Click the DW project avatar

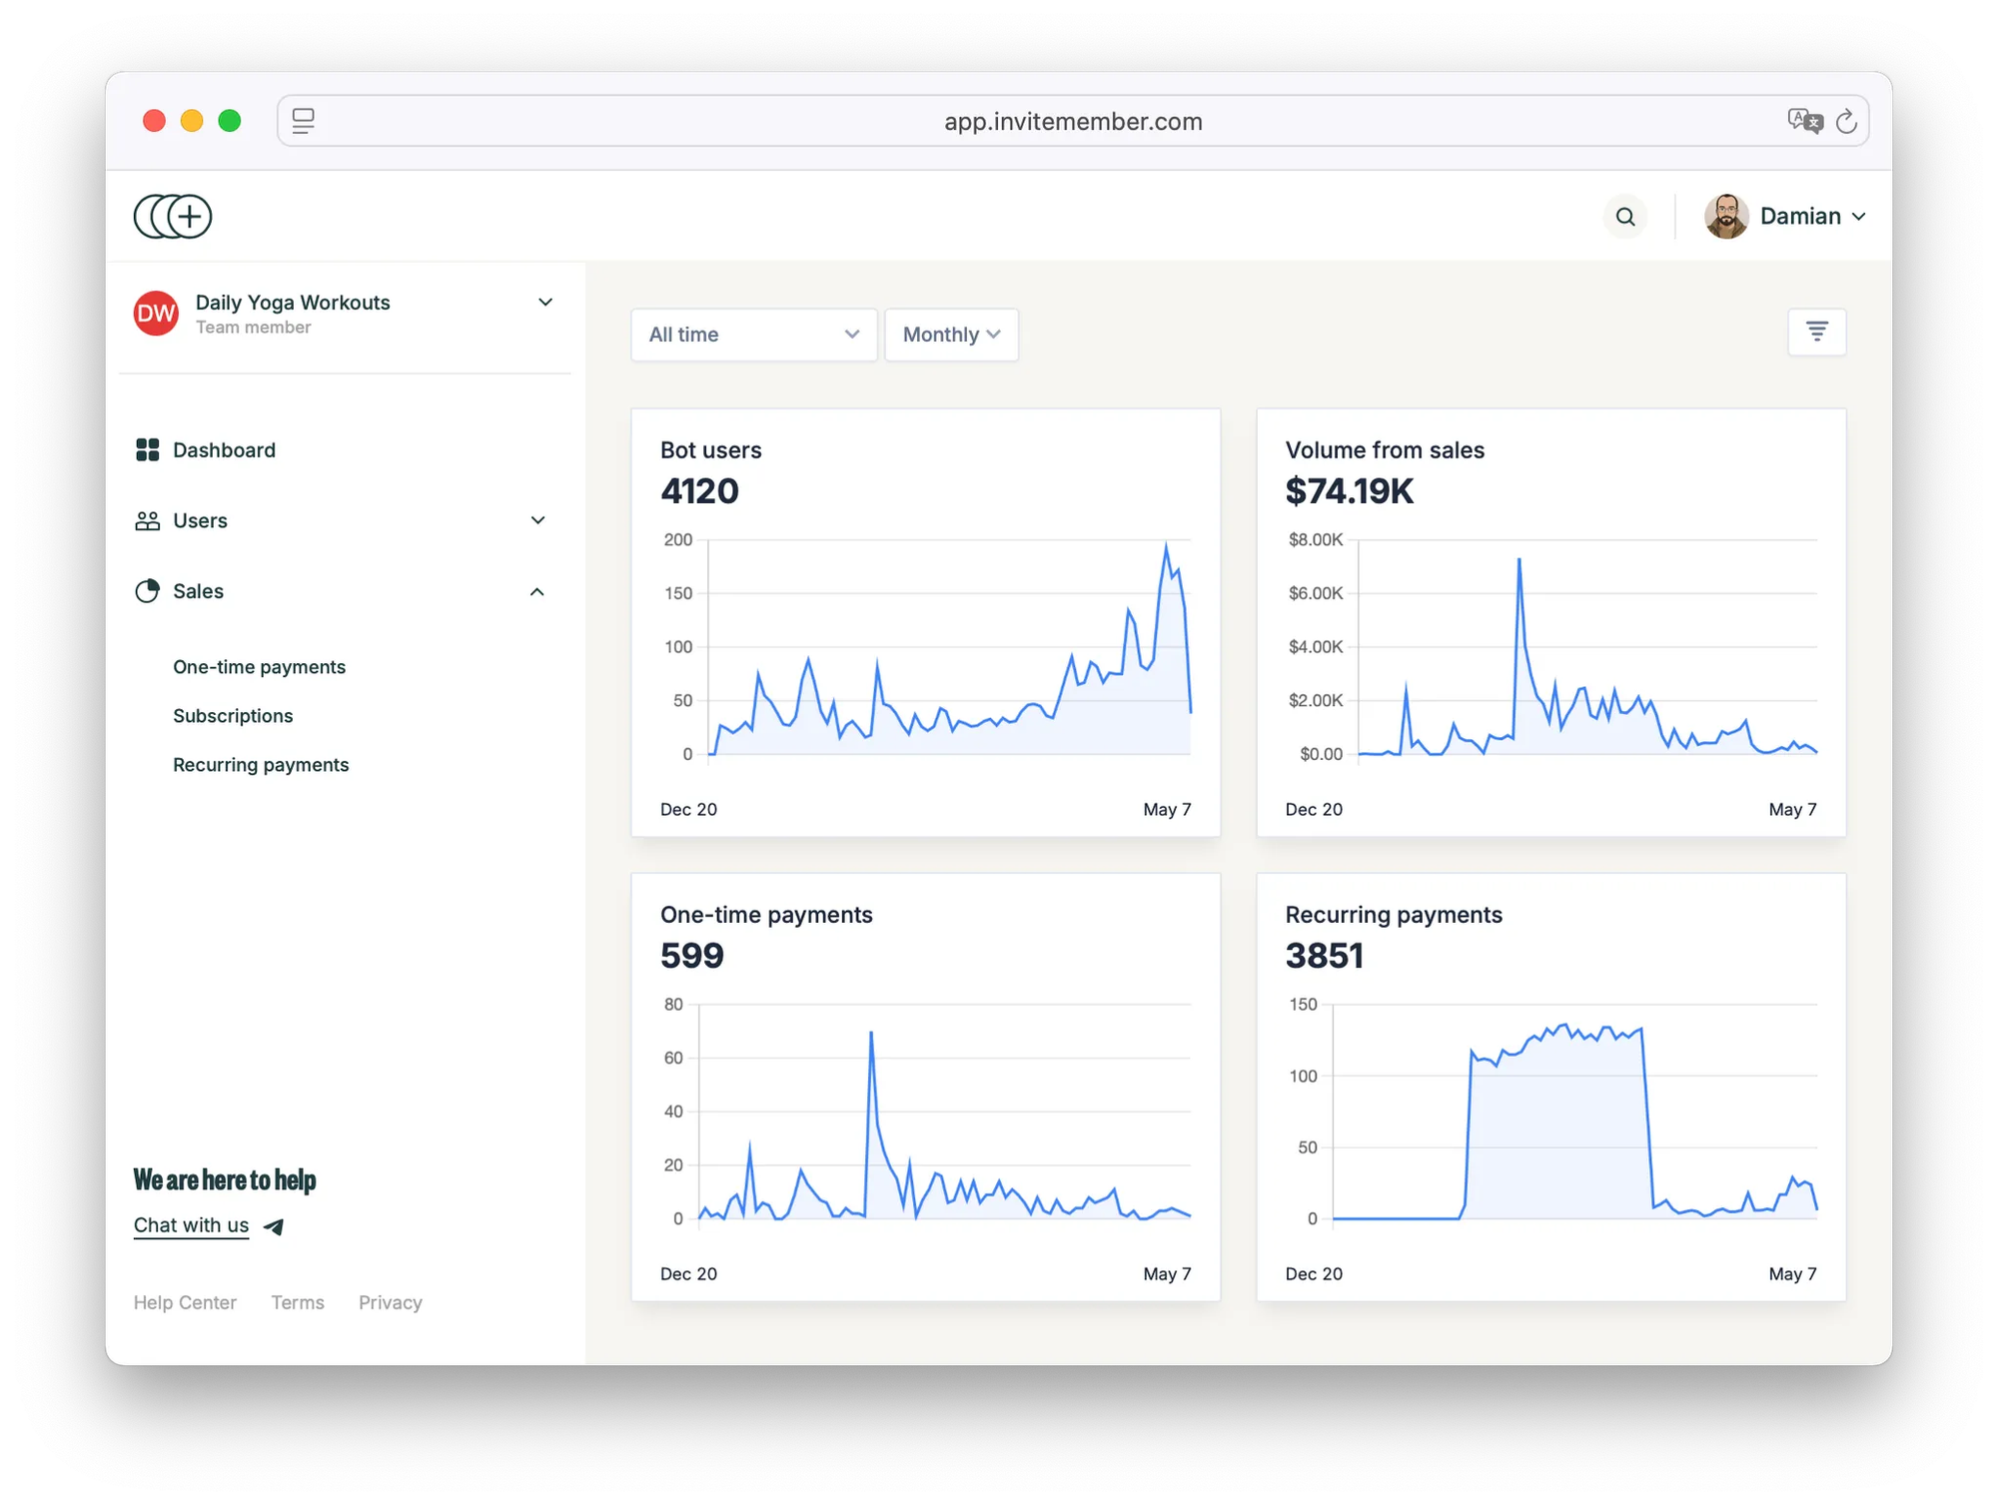pos(156,314)
